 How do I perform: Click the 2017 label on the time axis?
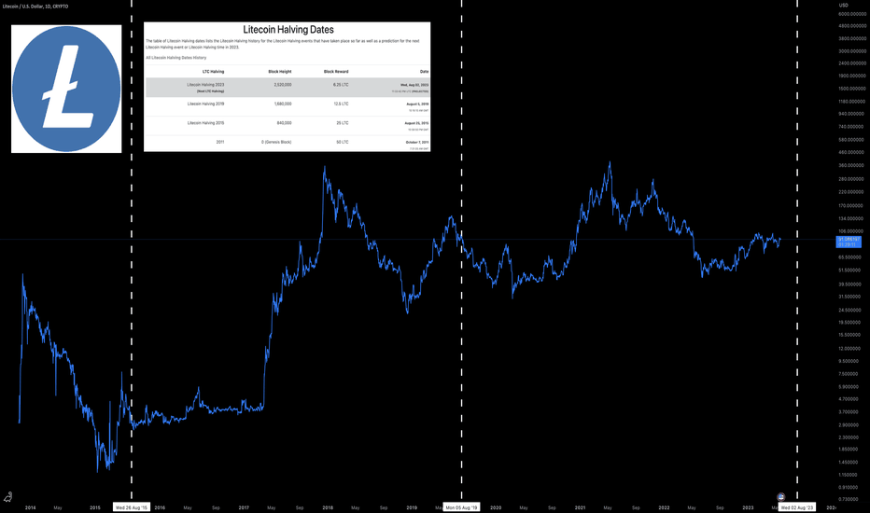244,507
